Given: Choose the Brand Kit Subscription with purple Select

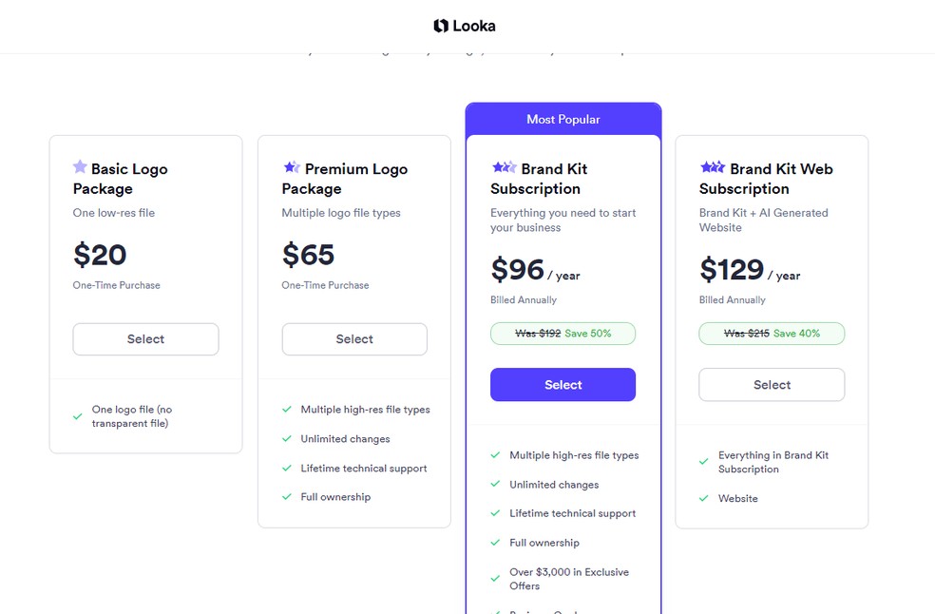Looking at the screenshot, I should [x=563, y=385].
